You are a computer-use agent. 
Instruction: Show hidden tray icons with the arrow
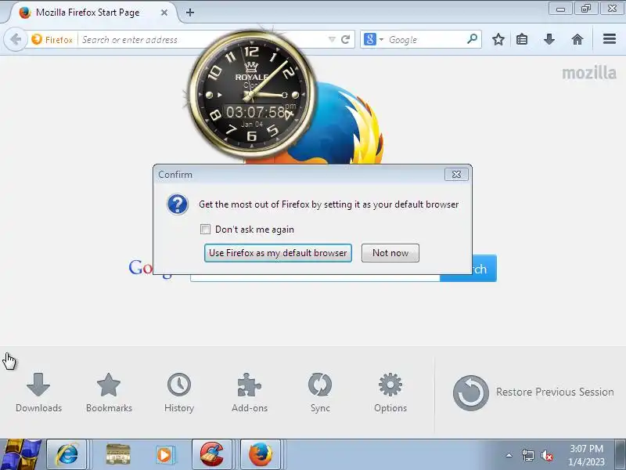pyautogui.click(x=509, y=455)
